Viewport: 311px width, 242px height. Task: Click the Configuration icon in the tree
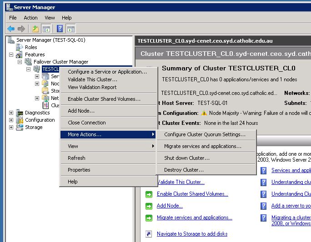pos(20,120)
